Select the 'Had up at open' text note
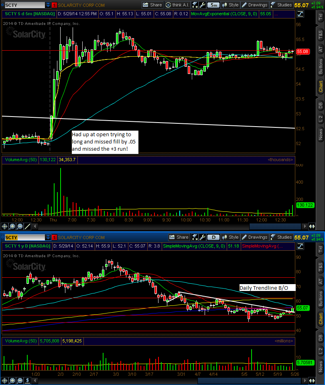This screenshot has height=385, width=325. (x=105, y=142)
